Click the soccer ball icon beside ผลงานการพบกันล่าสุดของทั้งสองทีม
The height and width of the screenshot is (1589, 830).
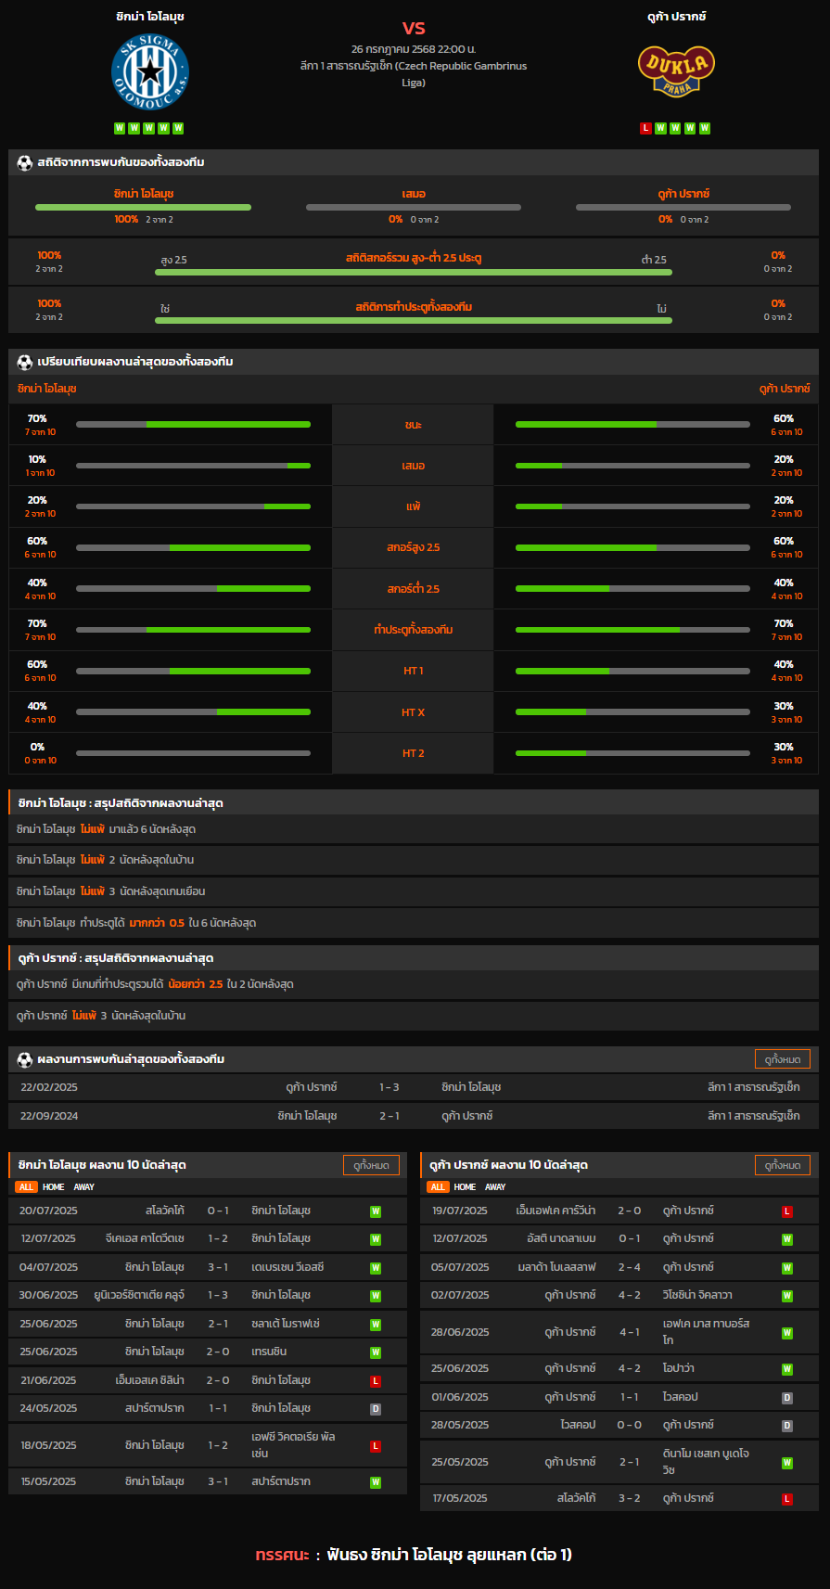[25, 1059]
